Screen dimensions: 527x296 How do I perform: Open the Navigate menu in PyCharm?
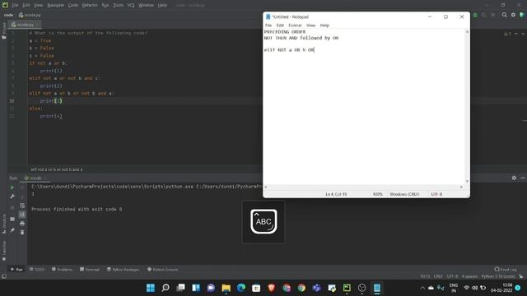click(x=55, y=5)
